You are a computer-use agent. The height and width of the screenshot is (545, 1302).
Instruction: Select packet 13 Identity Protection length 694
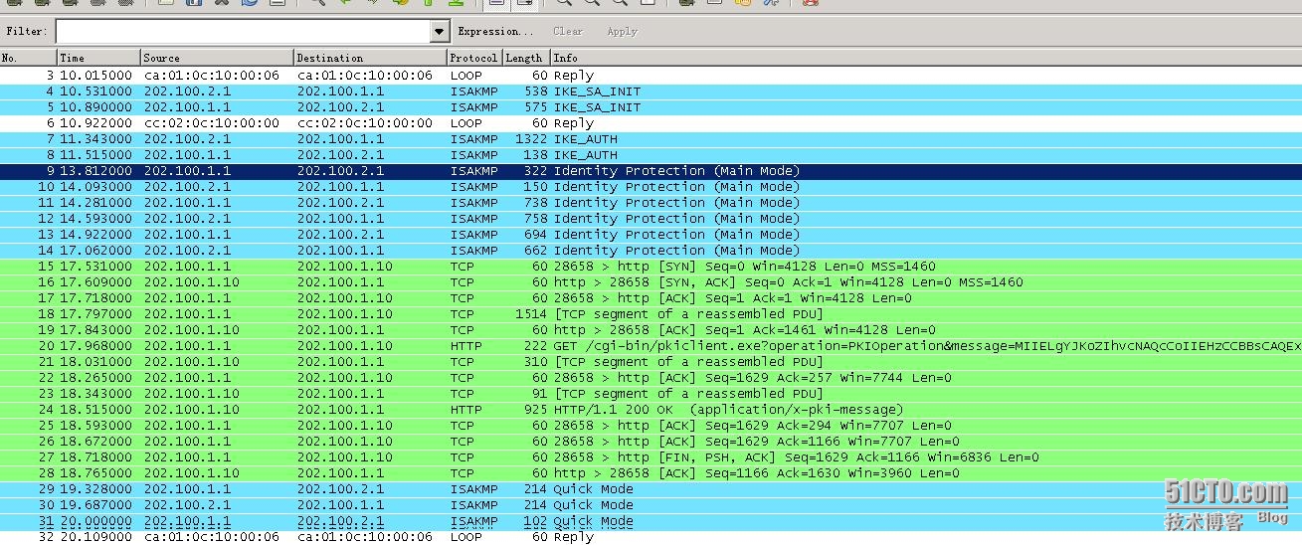[651, 235]
